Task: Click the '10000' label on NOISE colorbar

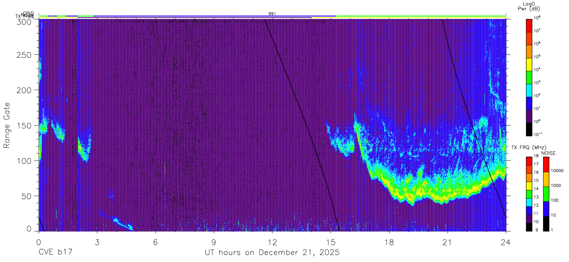Action: coord(557,171)
